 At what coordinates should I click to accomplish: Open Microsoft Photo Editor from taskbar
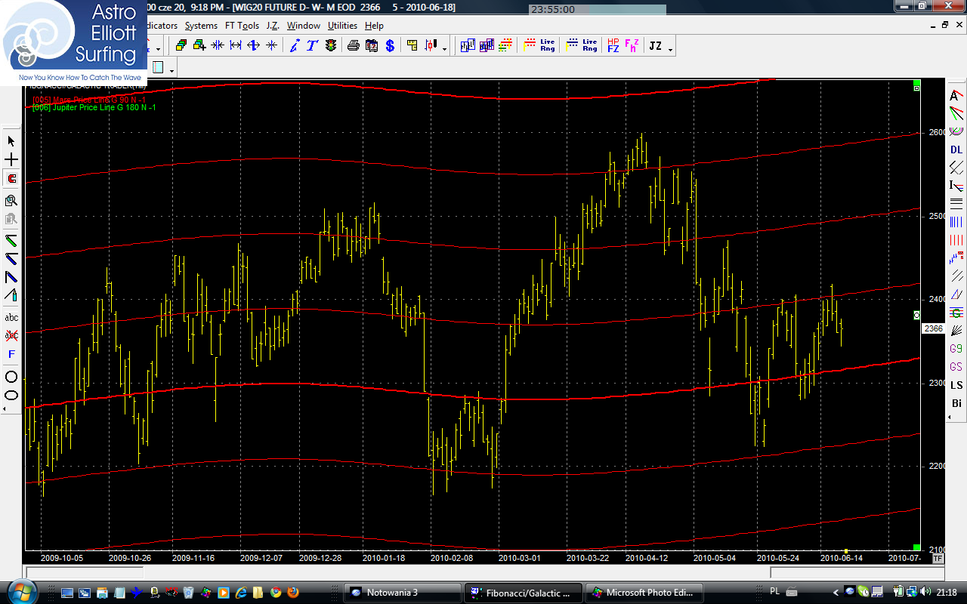point(645,593)
